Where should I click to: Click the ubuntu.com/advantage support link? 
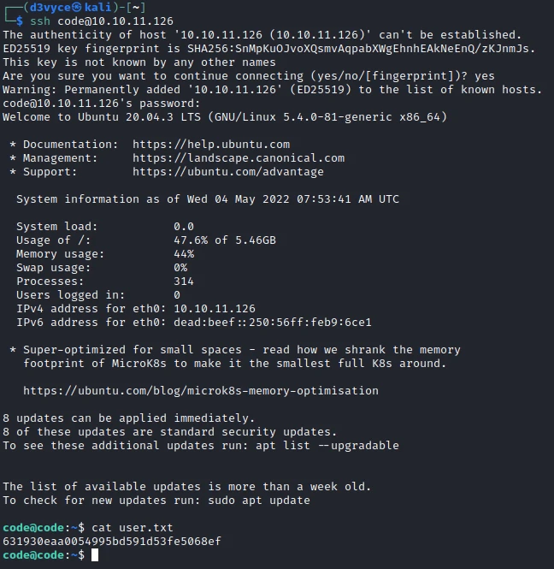228,172
